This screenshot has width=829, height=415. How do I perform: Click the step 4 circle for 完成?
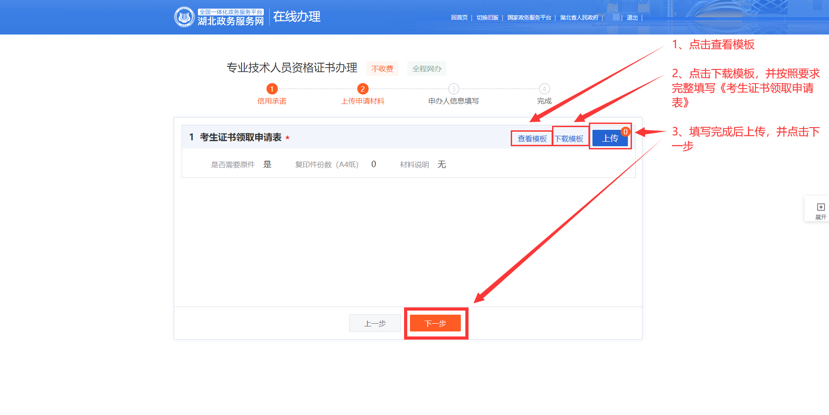[x=544, y=89]
